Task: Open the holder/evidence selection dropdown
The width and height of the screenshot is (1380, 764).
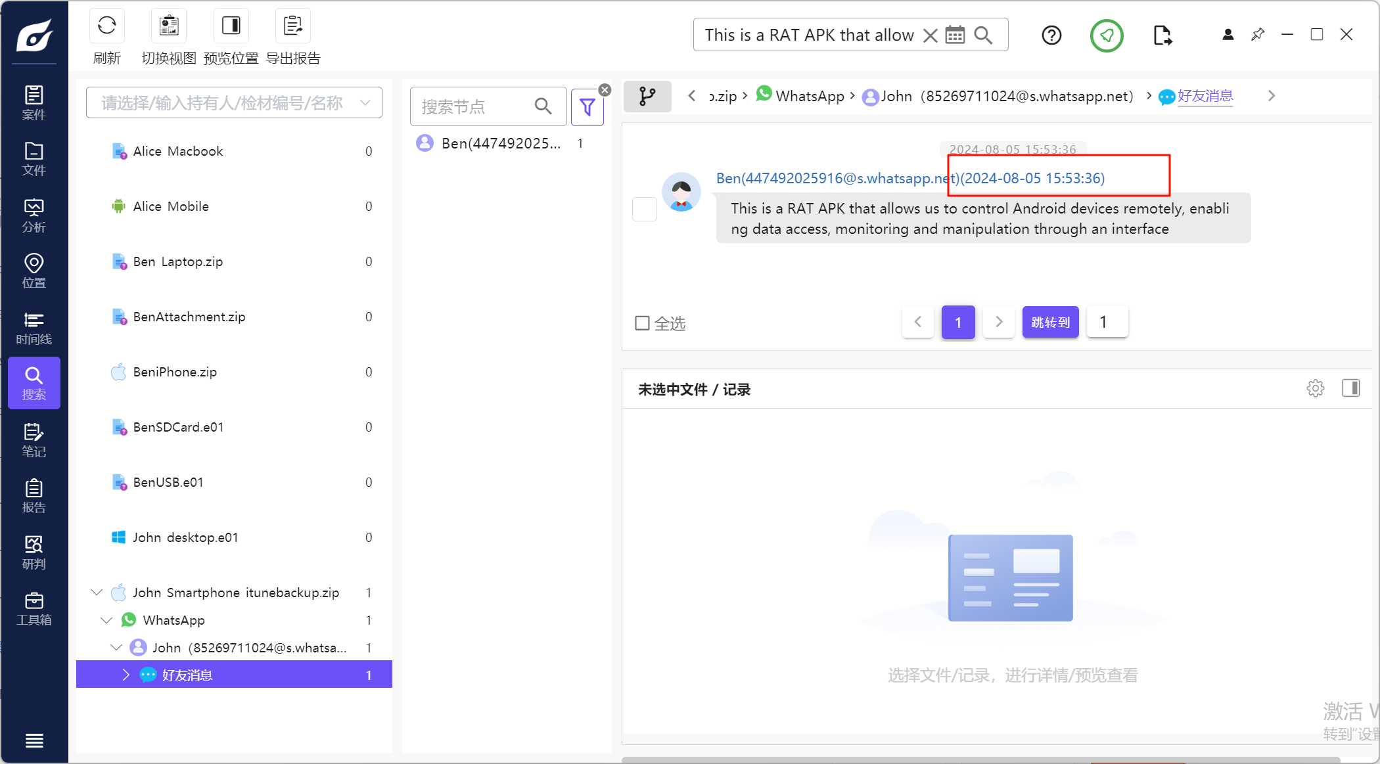Action: [234, 103]
